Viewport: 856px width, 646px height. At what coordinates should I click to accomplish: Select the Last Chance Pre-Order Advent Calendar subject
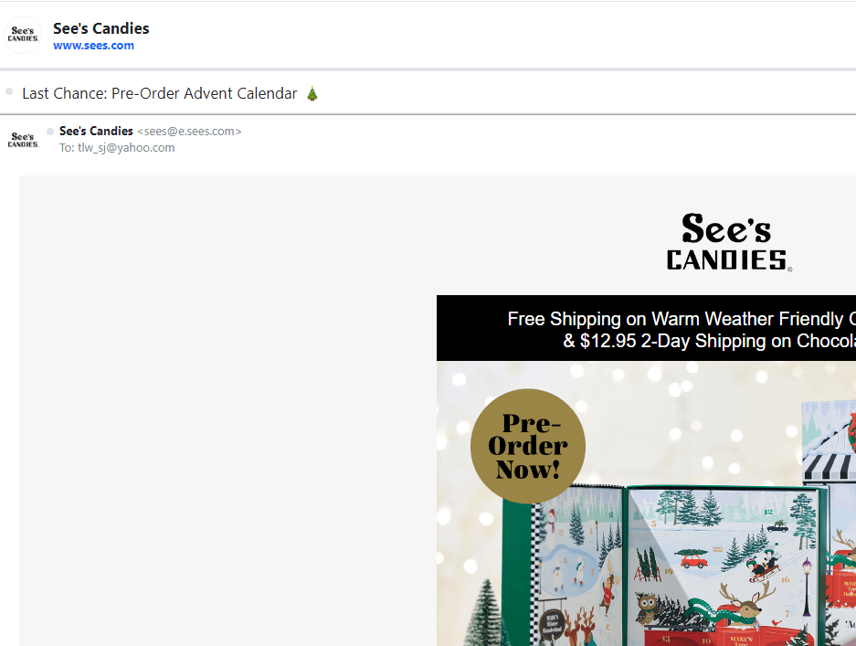coord(159,93)
